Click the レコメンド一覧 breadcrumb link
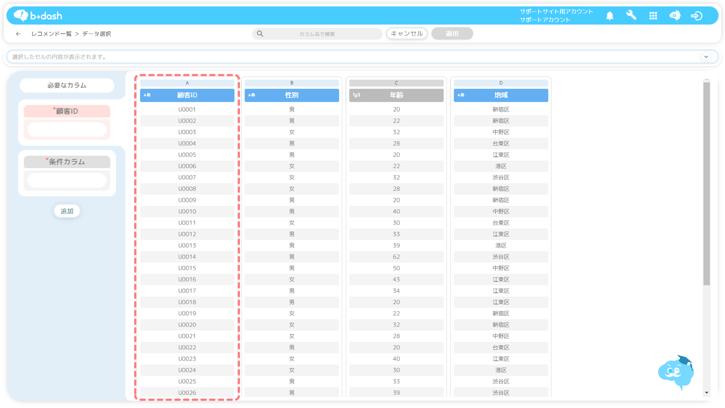The image size is (725, 408). (x=51, y=34)
